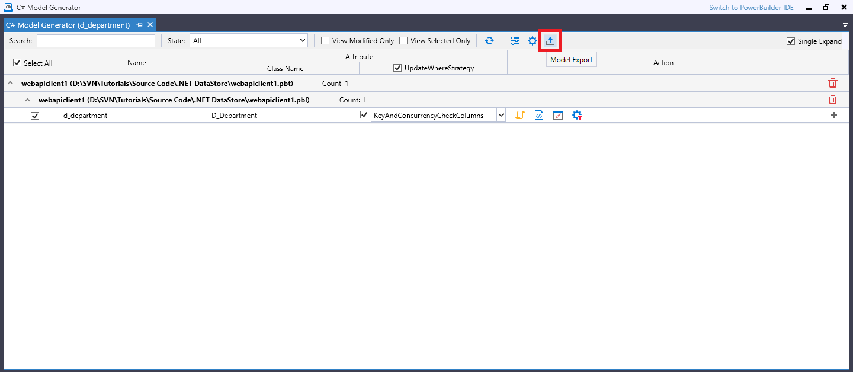Switch to PowerBuilder IDE via the link

pos(752,7)
